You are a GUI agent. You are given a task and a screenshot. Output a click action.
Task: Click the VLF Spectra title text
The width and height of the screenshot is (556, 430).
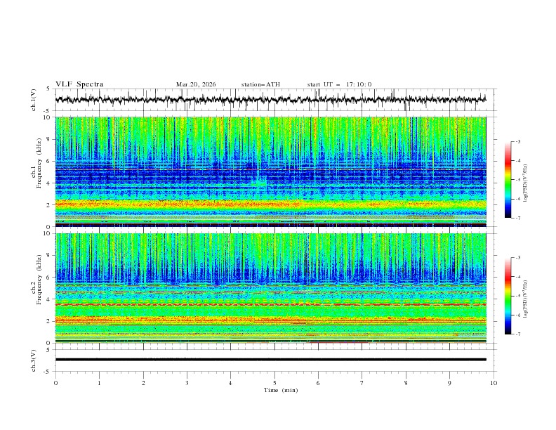(79, 84)
